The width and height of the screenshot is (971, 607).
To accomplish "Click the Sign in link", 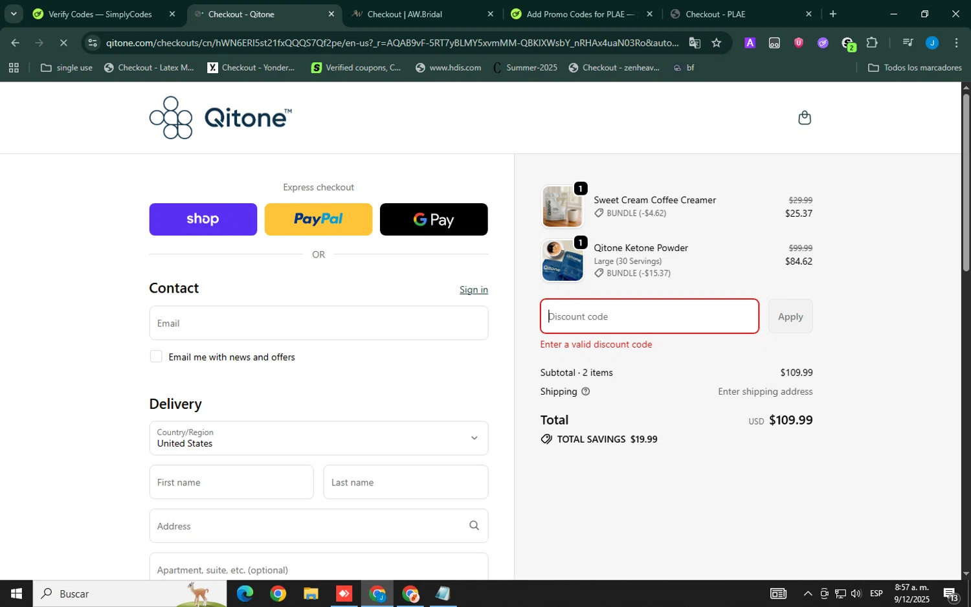I will (474, 290).
